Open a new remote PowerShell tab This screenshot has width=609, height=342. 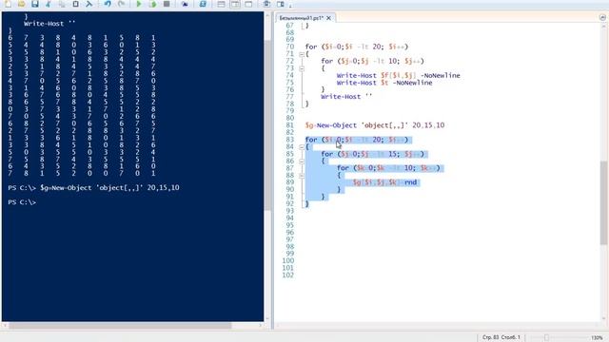185,4
